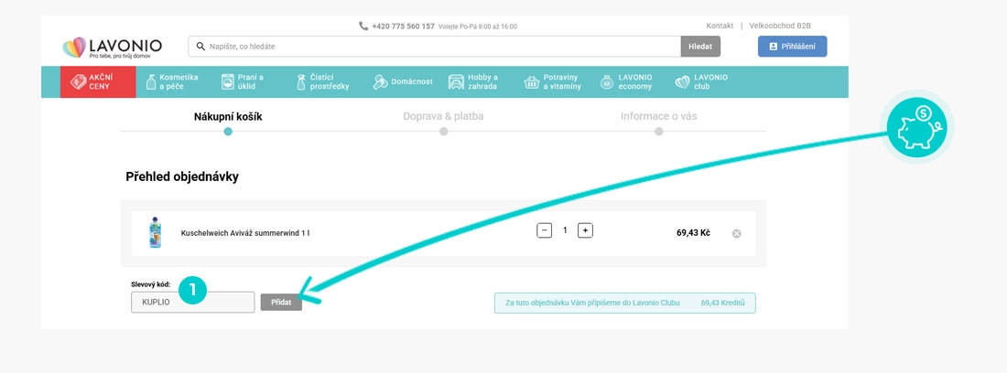Click the phone icon next to the number

[363, 27]
